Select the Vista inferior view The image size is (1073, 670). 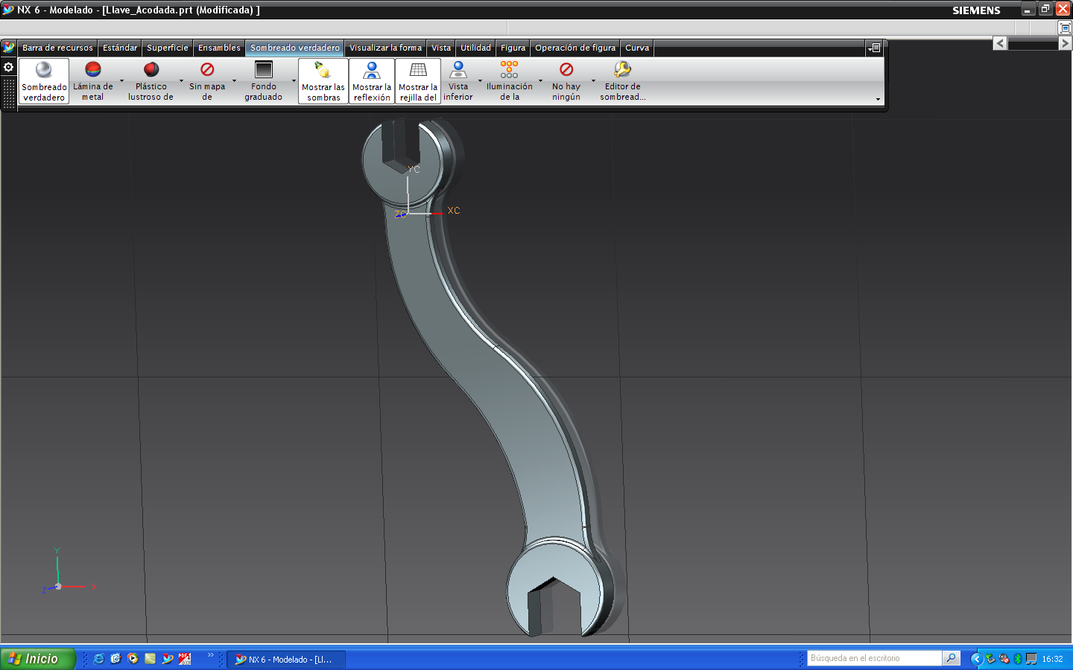(x=458, y=81)
